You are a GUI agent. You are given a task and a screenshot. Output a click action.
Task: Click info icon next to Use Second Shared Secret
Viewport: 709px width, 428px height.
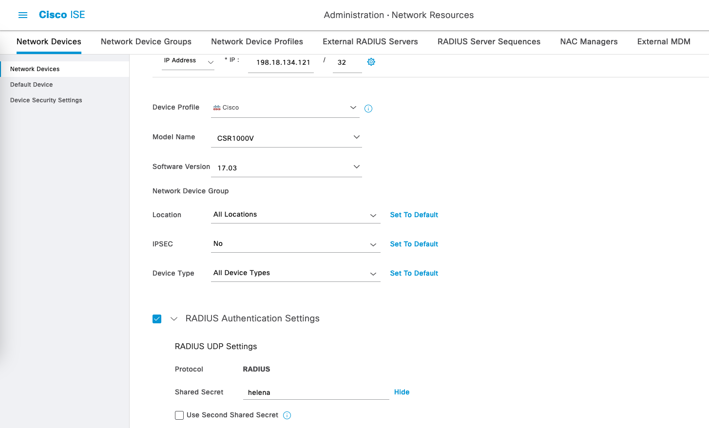coord(287,415)
